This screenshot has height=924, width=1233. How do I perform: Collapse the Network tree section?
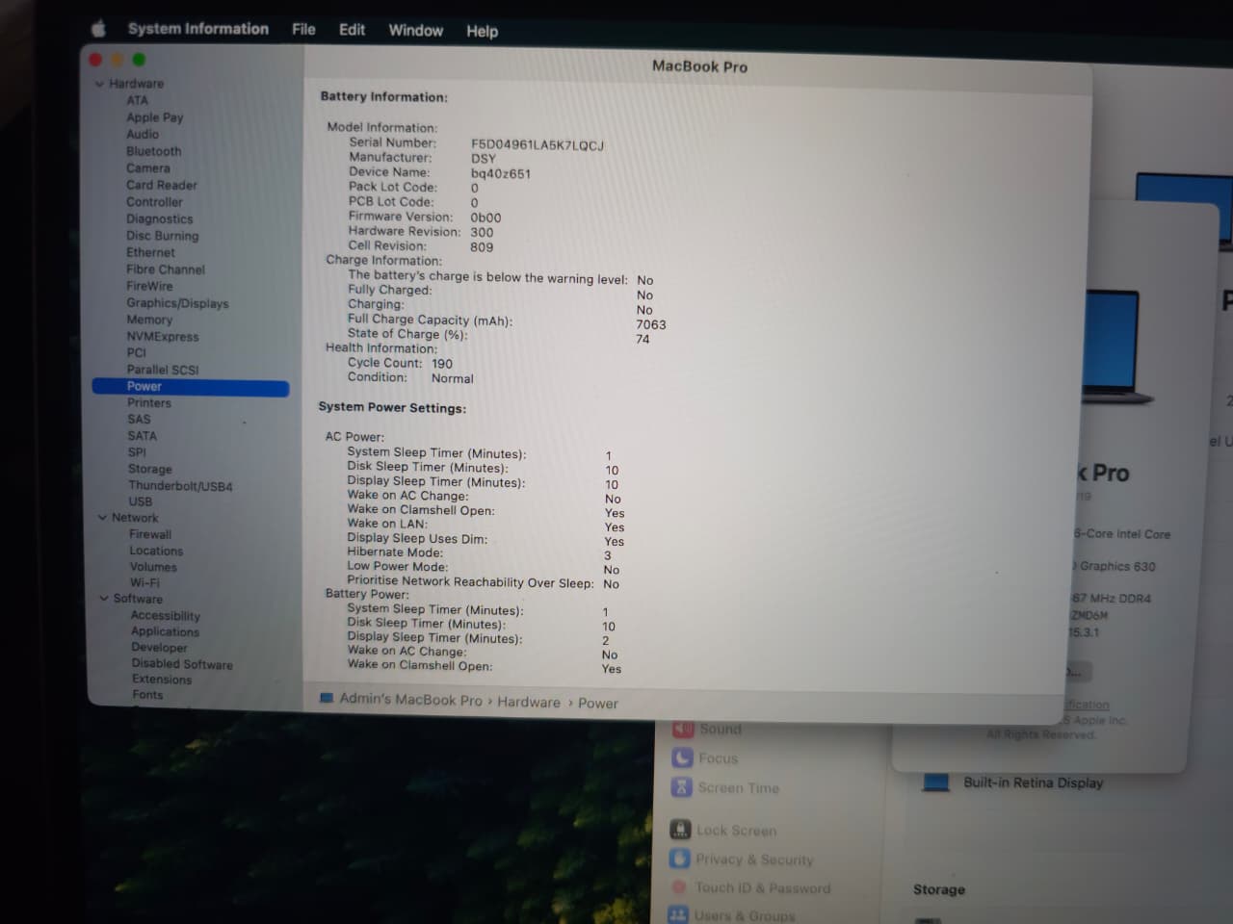tap(102, 518)
